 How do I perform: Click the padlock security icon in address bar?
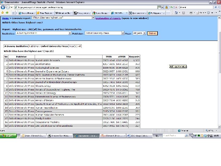click(x=166, y=7)
